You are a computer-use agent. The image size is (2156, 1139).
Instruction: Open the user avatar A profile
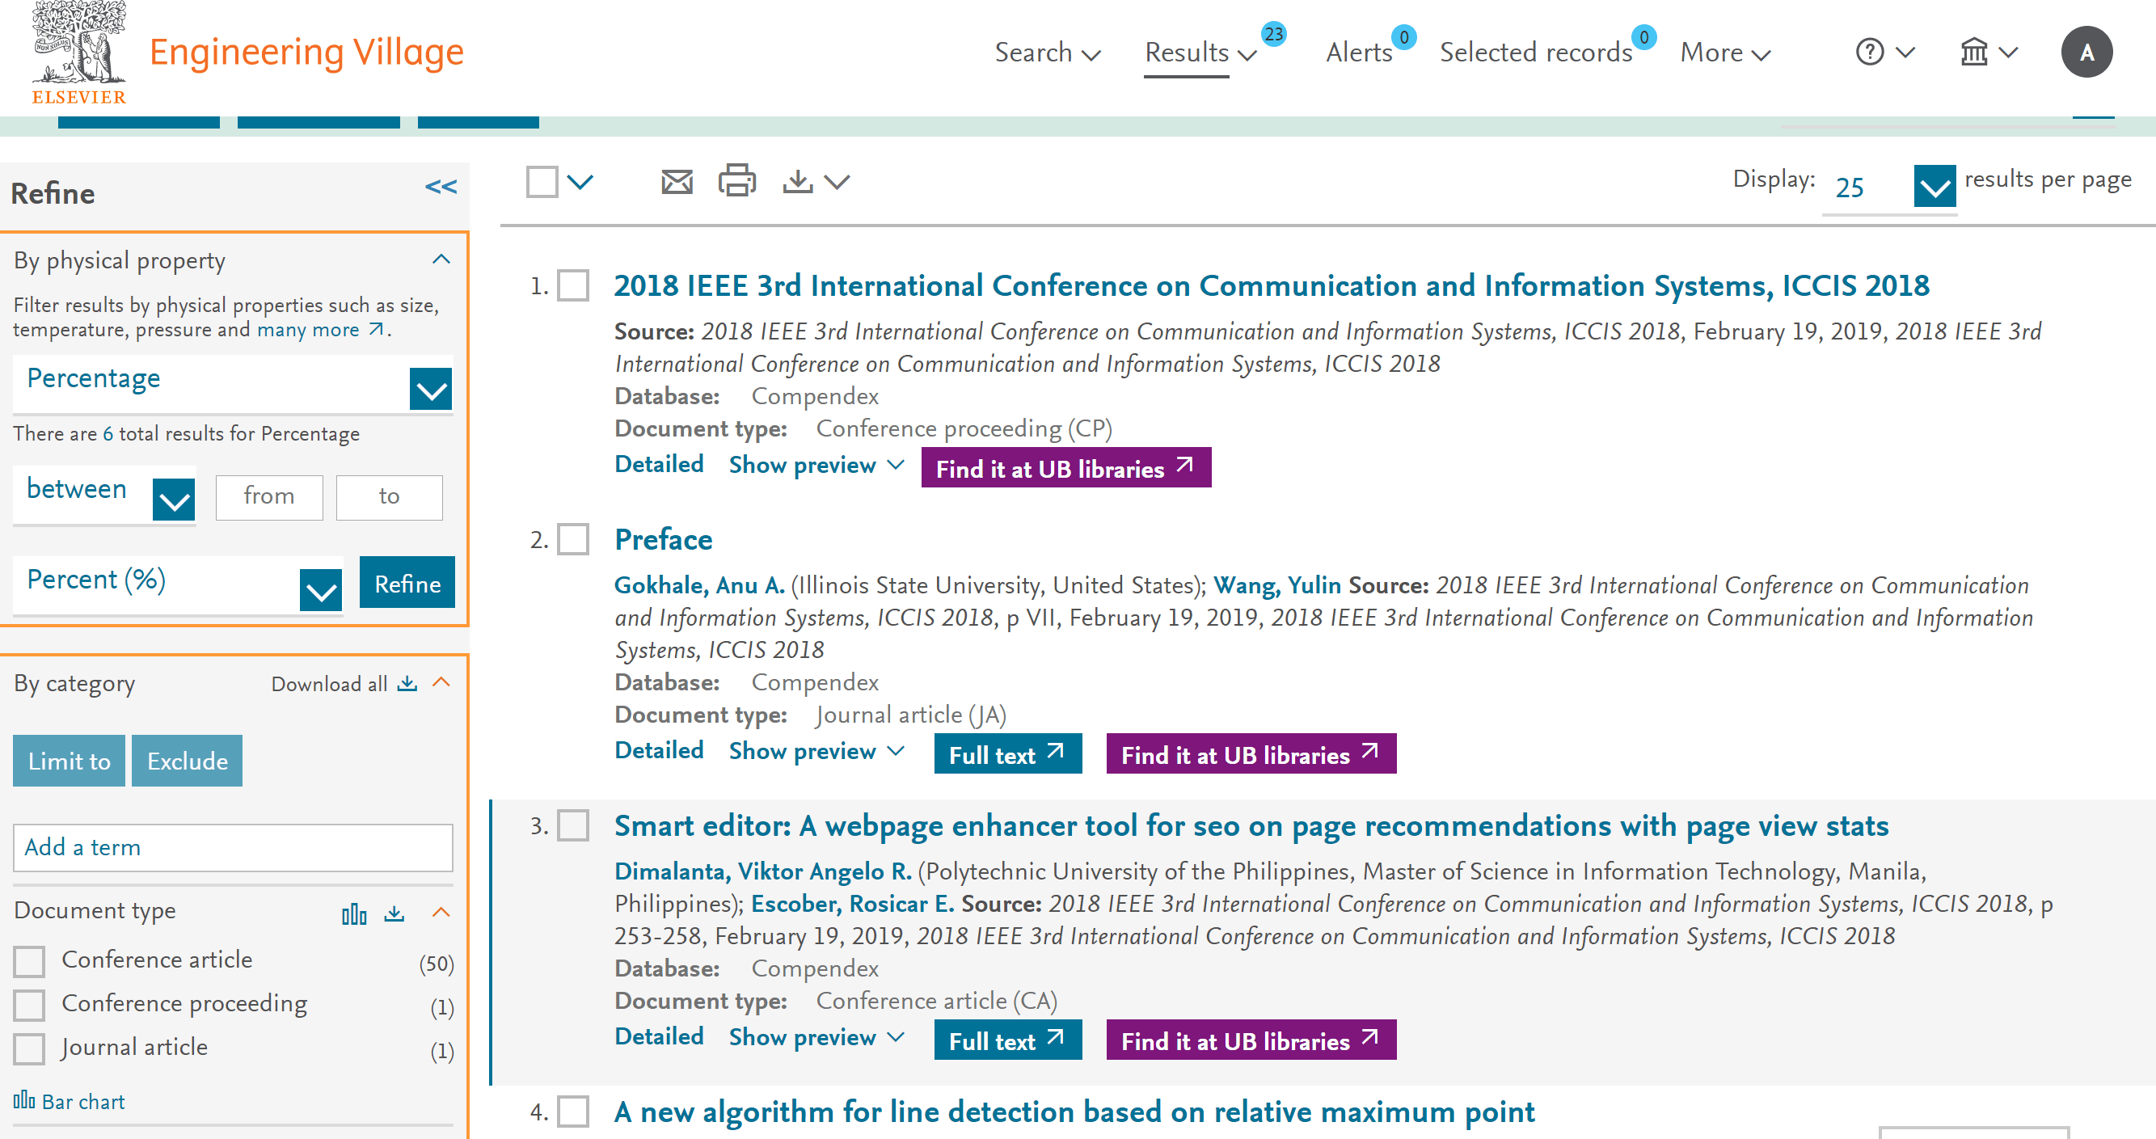point(2086,52)
